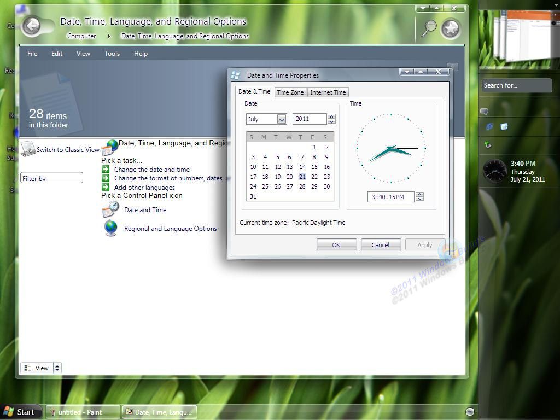The image size is (560, 420).
Task: Select day 1 in the calendar
Action: pyautogui.click(x=314, y=147)
